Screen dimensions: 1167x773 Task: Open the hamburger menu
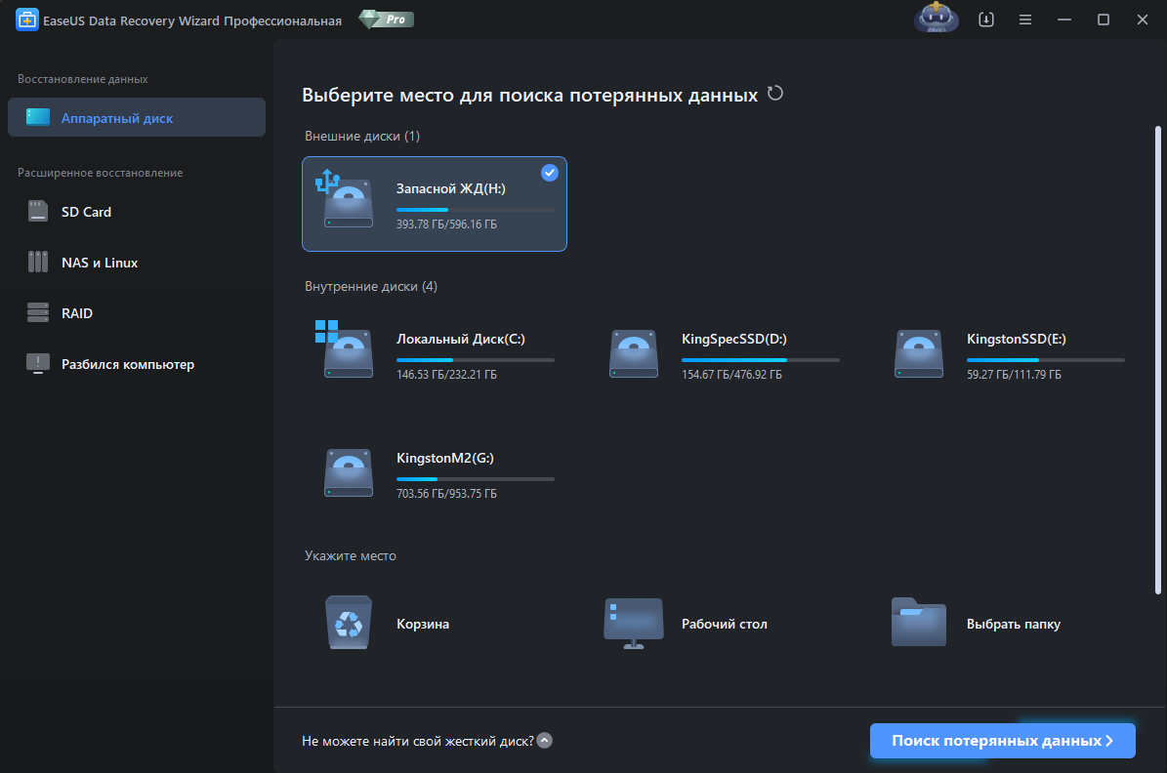tap(1024, 20)
